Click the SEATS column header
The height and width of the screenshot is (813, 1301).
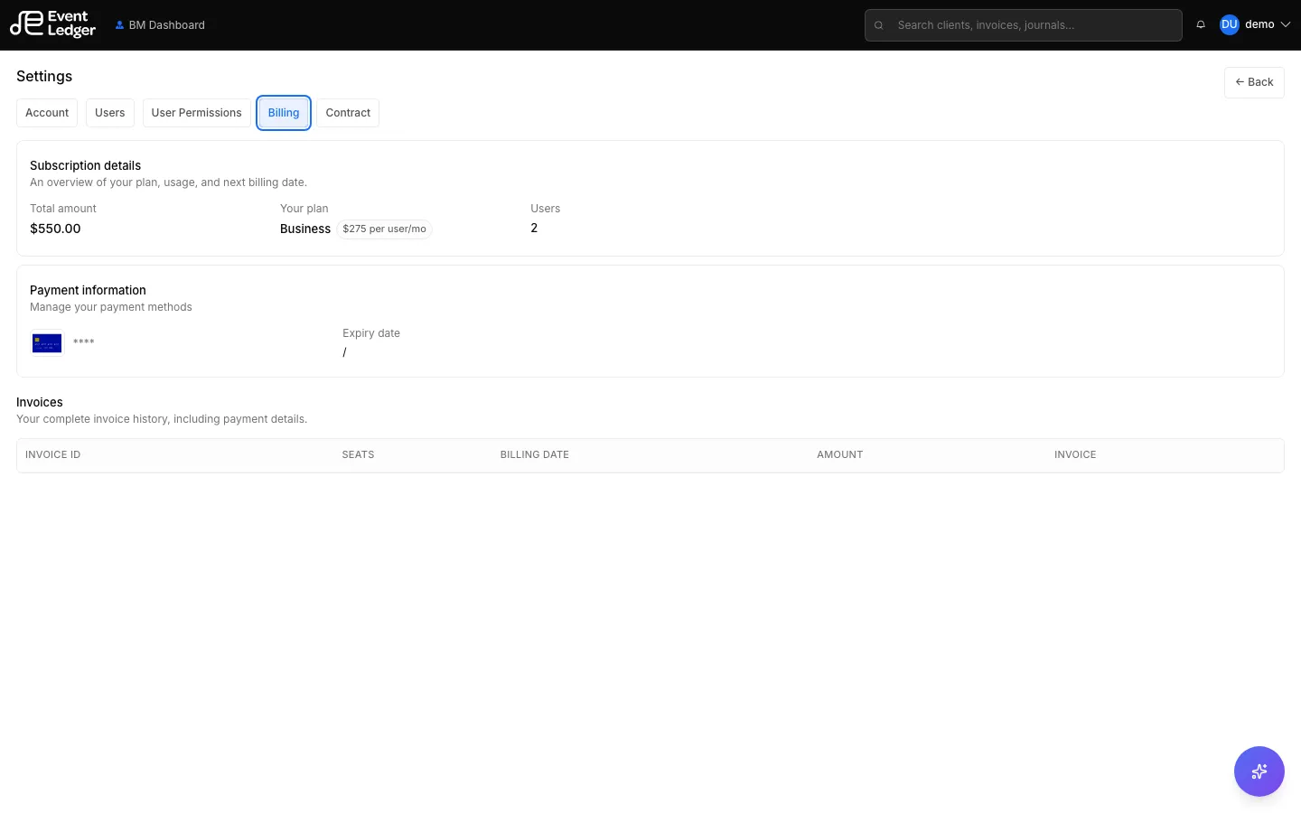coord(358,455)
